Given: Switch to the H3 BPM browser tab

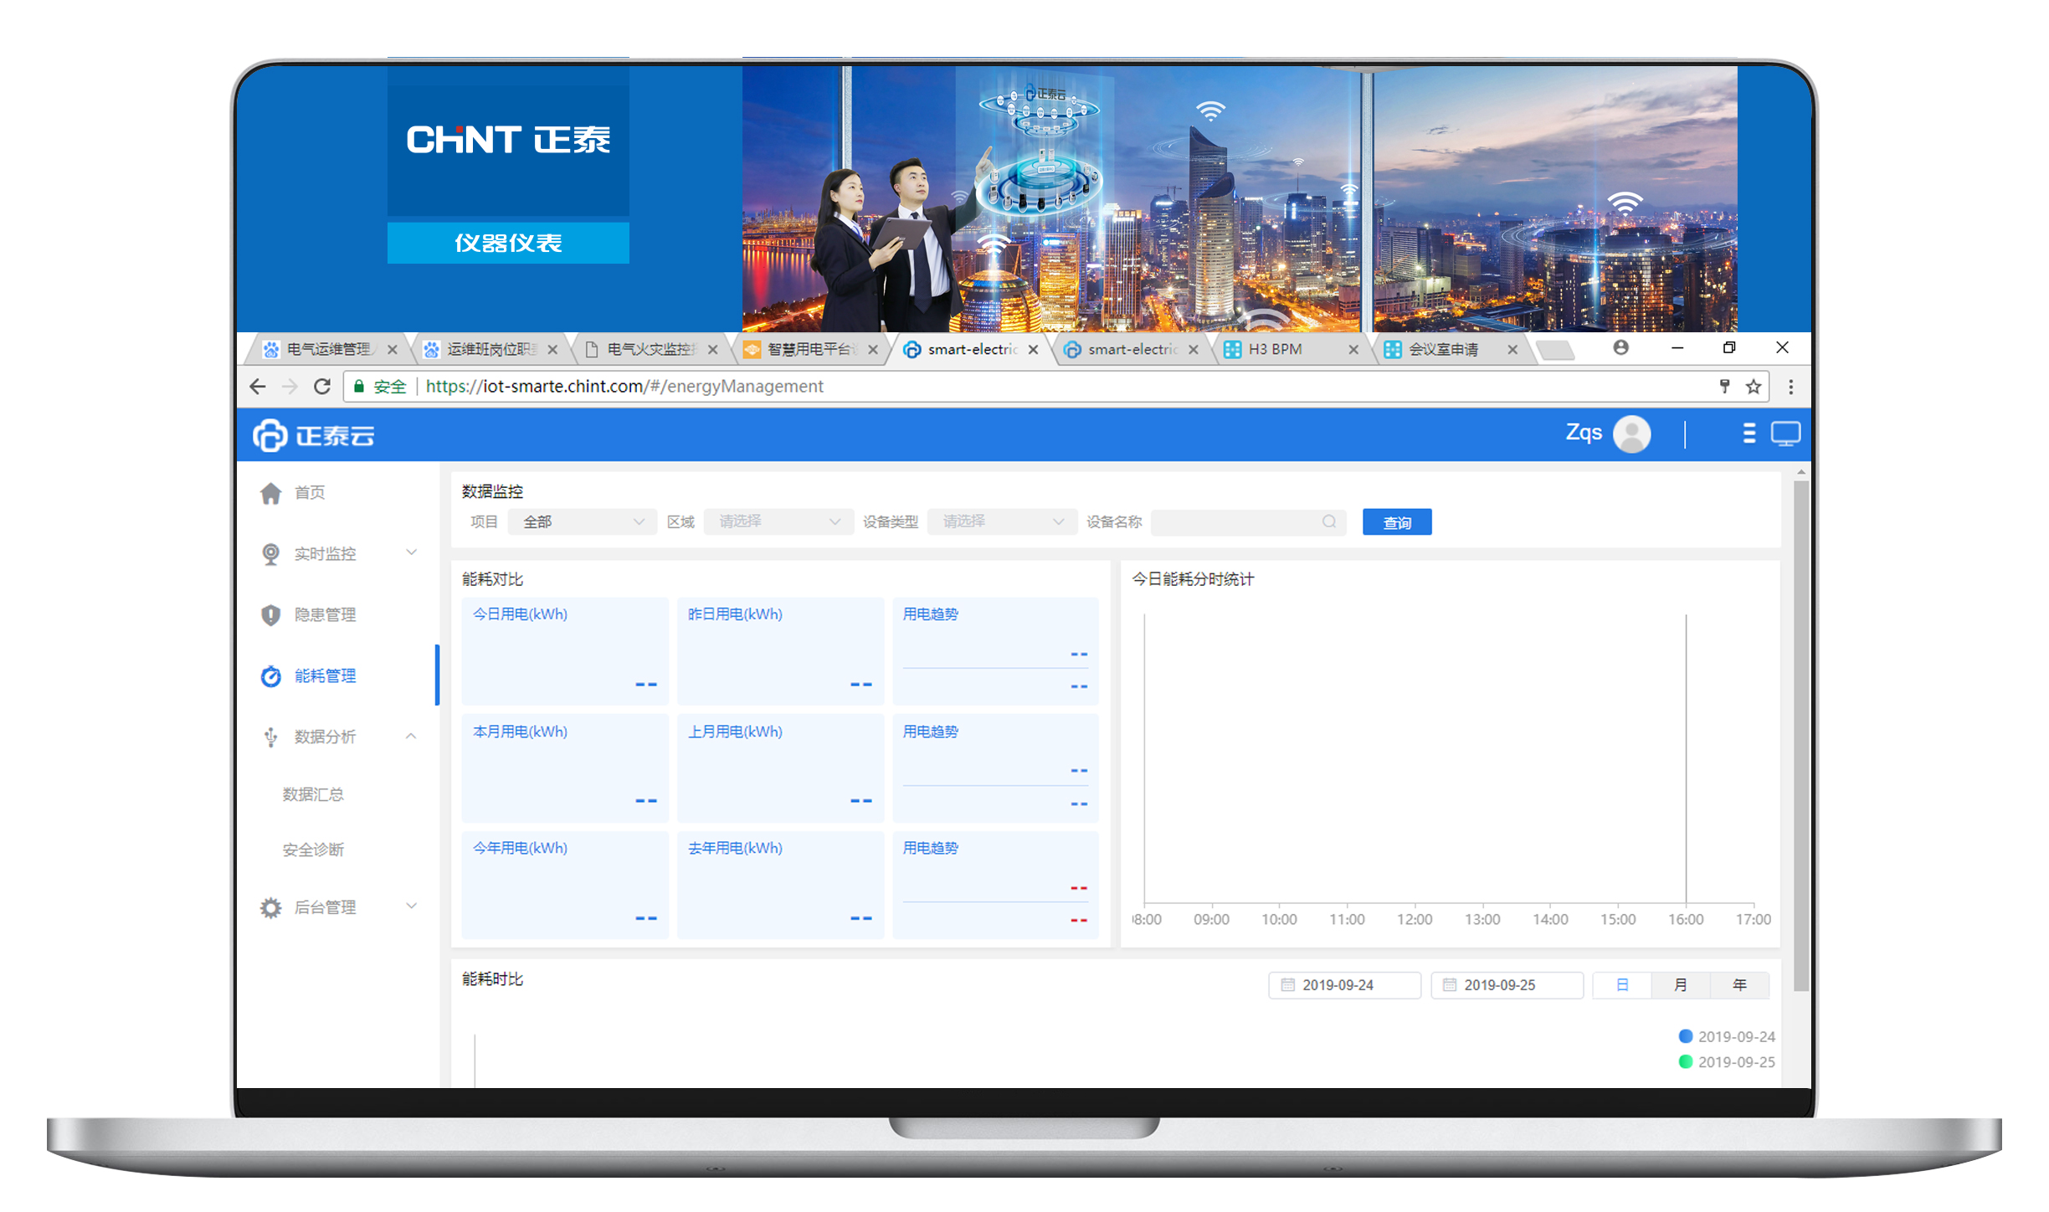Looking at the screenshot, I should tap(1289, 350).
